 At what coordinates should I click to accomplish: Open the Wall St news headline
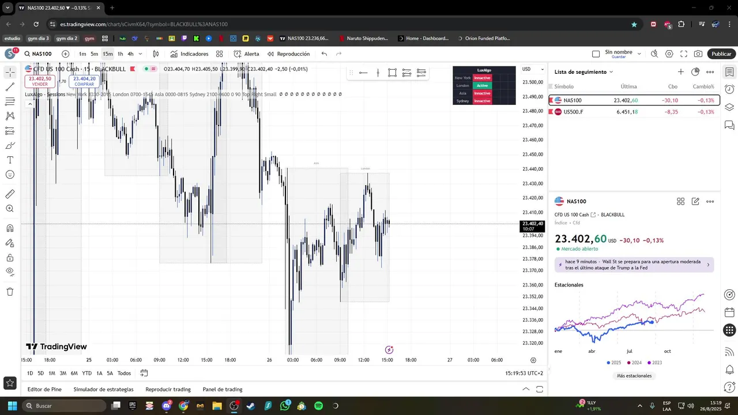click(x=634, y=265)
